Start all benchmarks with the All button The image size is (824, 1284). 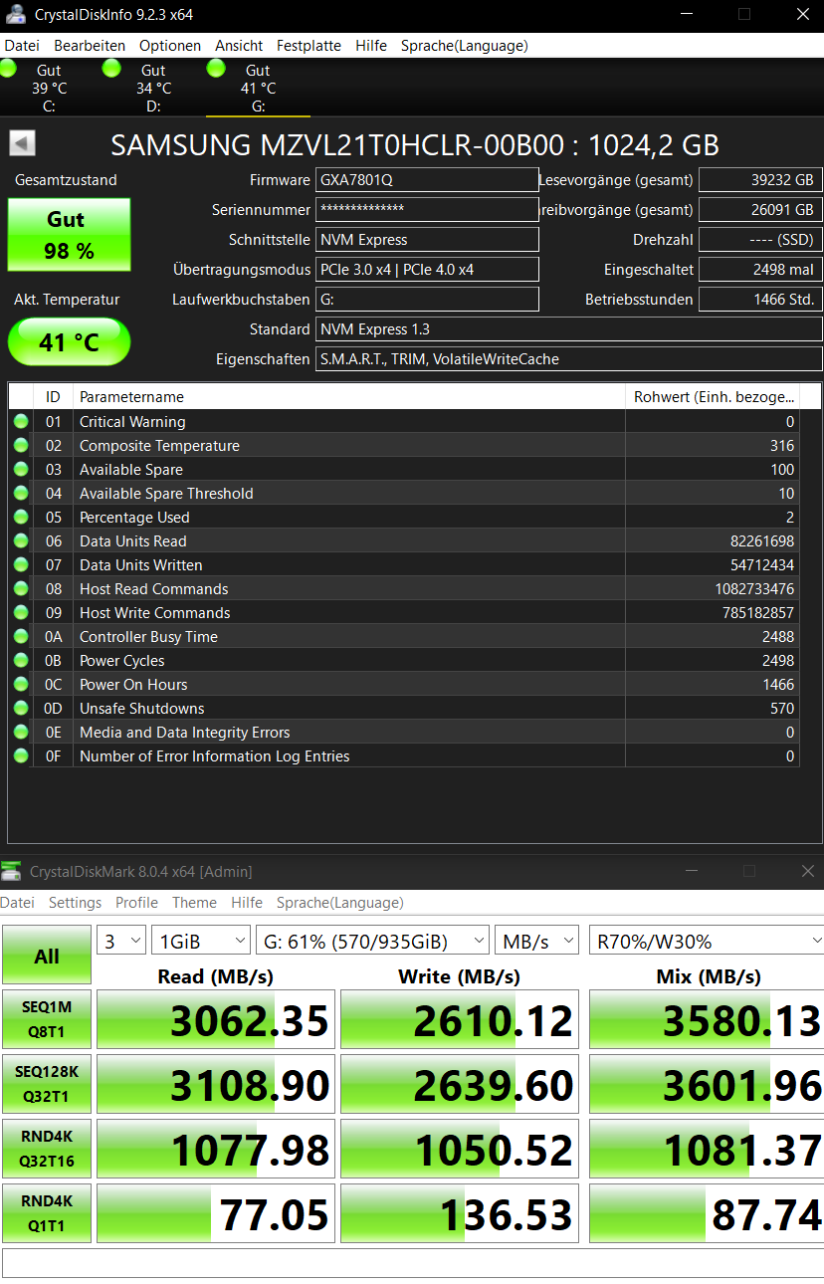47,956
